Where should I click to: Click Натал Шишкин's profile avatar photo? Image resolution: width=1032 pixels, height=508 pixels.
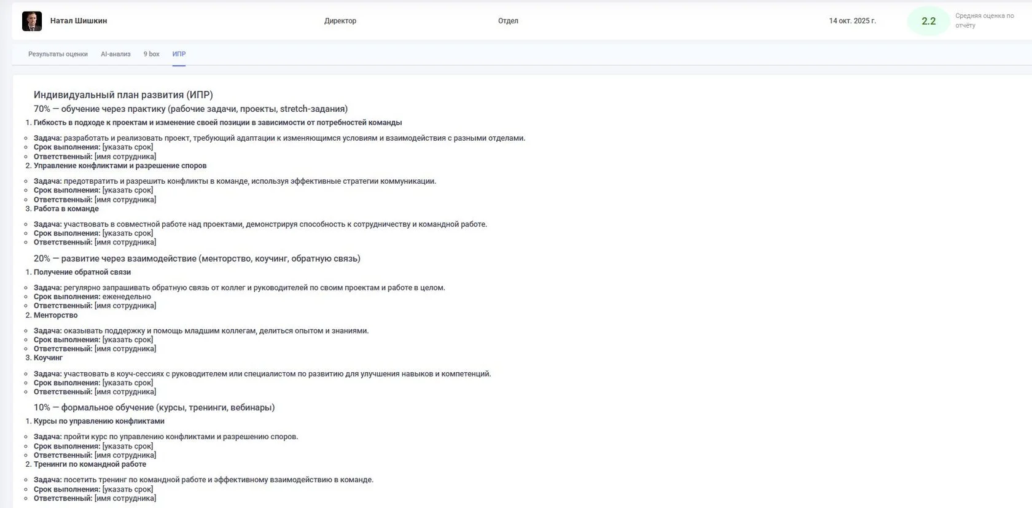click(32, 21)
